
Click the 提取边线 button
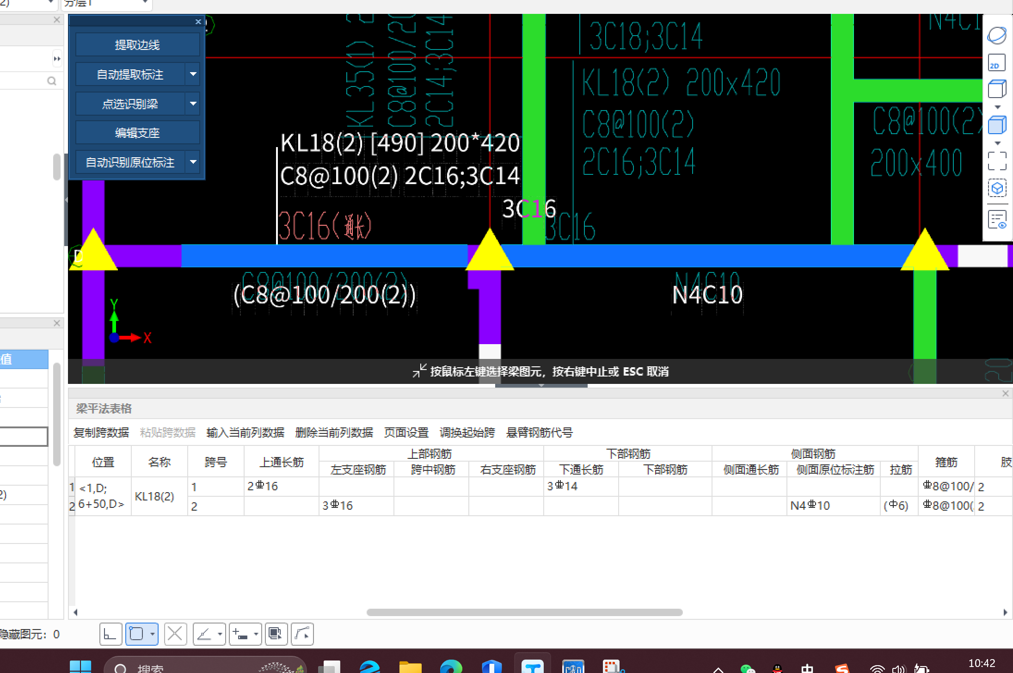pos(137,44)
